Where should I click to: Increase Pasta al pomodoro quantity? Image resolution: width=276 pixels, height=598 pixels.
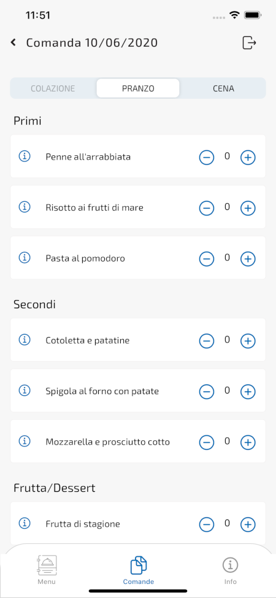click(x=248, y=259)
